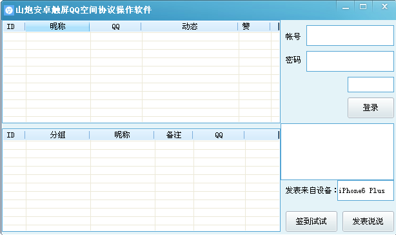Click the ID column header in lower table
The height and width of the screenshot is (235, 396).
(x=14, y=135)
